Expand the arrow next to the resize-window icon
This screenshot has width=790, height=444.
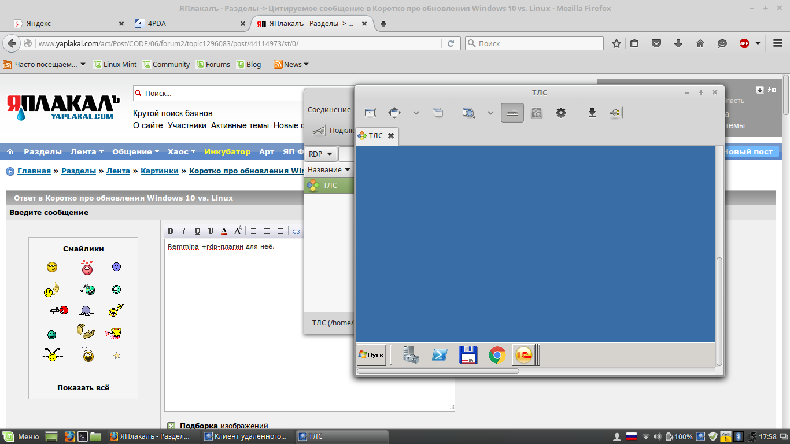(416, 113)
